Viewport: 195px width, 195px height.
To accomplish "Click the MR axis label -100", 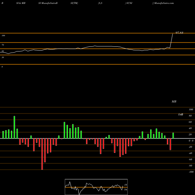I will (191, 172).
